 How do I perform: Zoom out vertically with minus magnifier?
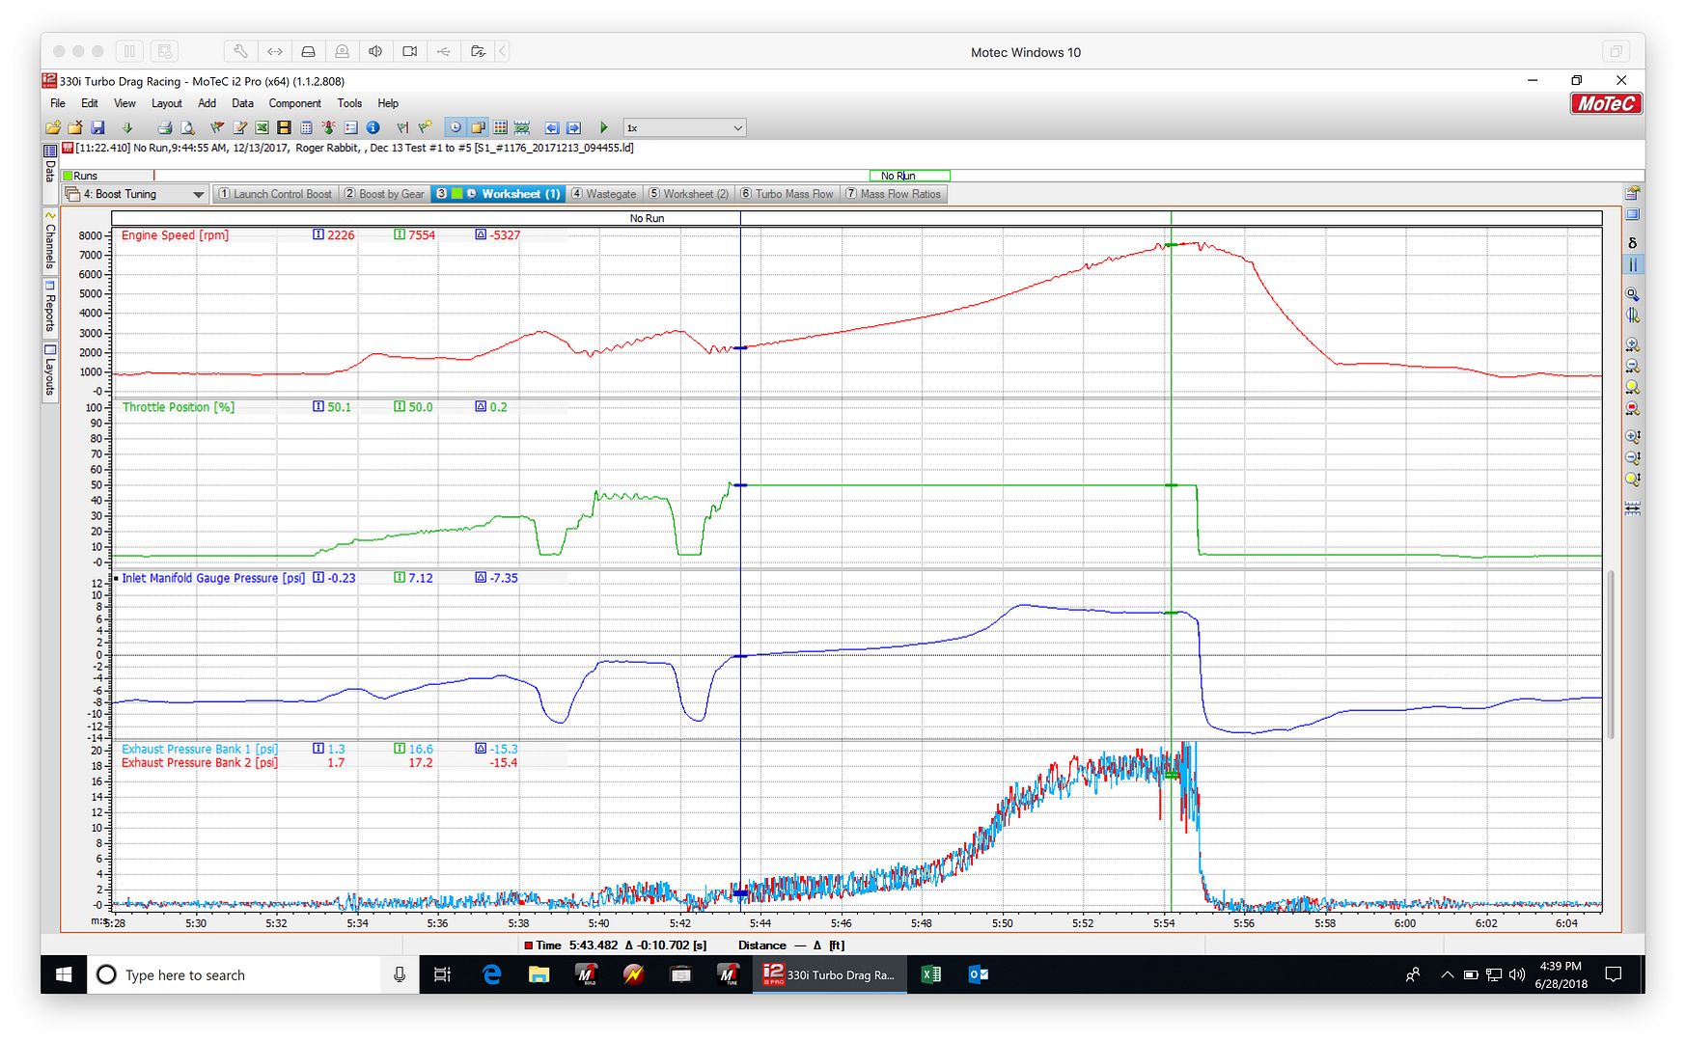pos(1633,457)
